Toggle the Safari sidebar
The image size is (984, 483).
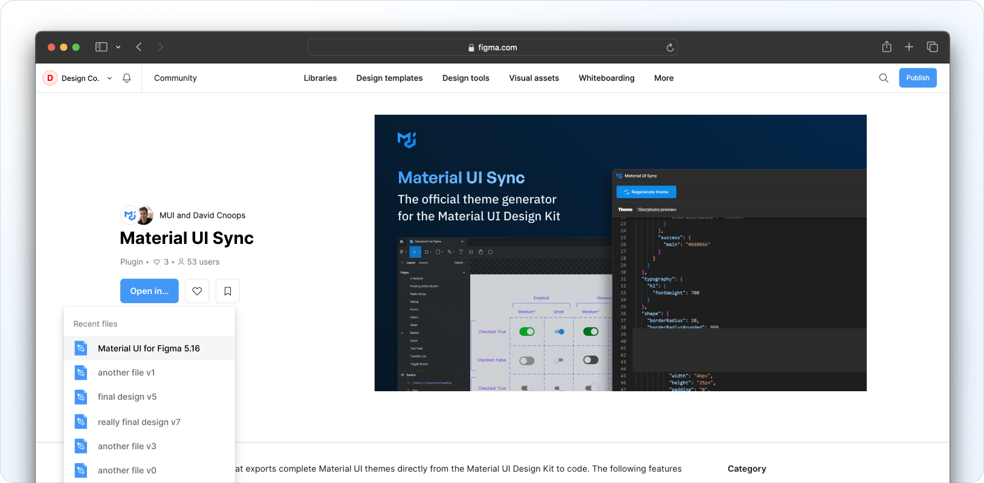[x=102, y=47]
